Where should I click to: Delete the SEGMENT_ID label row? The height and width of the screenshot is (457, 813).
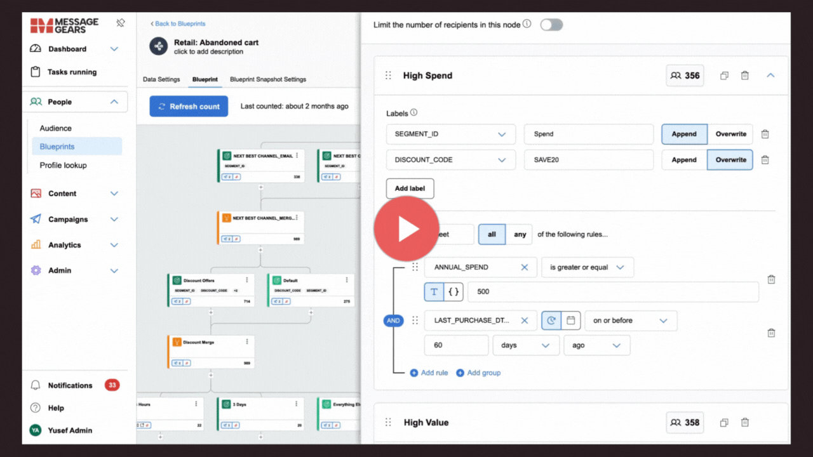pos(765,134)
